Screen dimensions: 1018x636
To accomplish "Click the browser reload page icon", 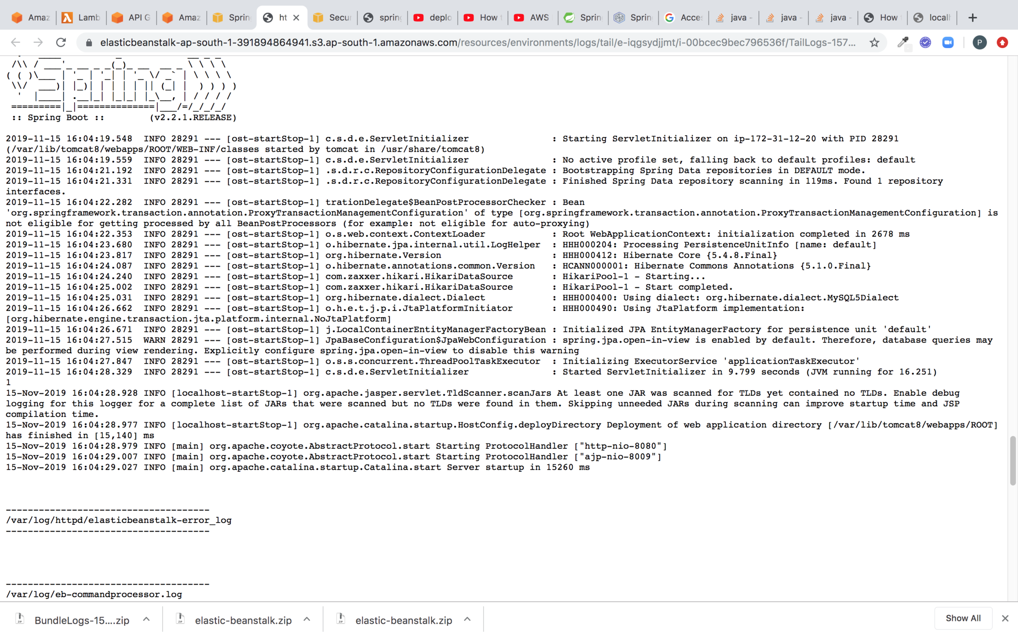I will pos(61,42).
